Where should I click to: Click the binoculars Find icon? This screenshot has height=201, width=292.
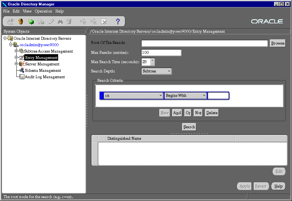point(60,21)
